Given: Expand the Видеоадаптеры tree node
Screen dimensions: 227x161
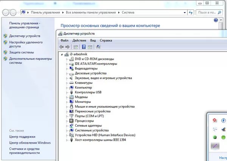Looking at the screenshot, I should pyautogui.click(x=67, y=69).
